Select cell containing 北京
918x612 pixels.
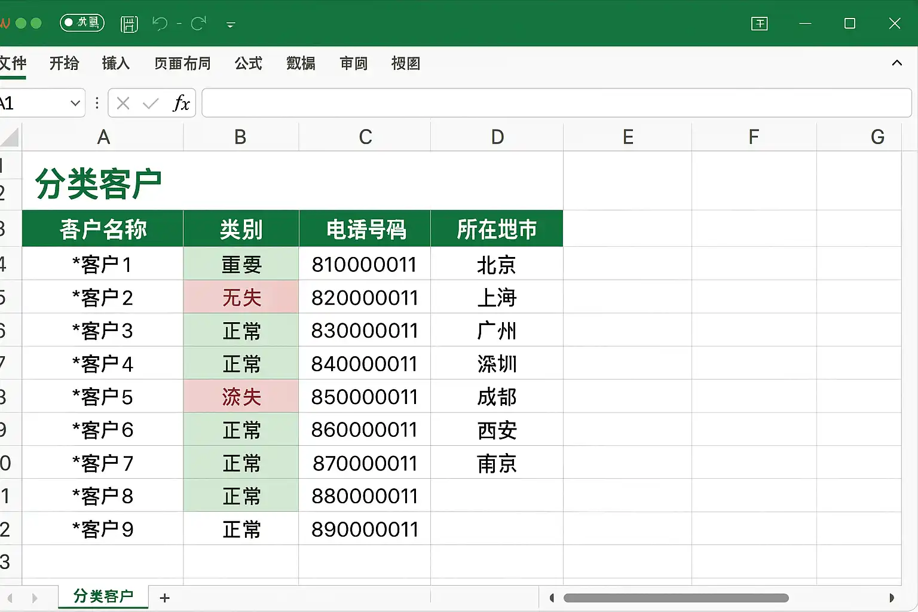point(497,265)
